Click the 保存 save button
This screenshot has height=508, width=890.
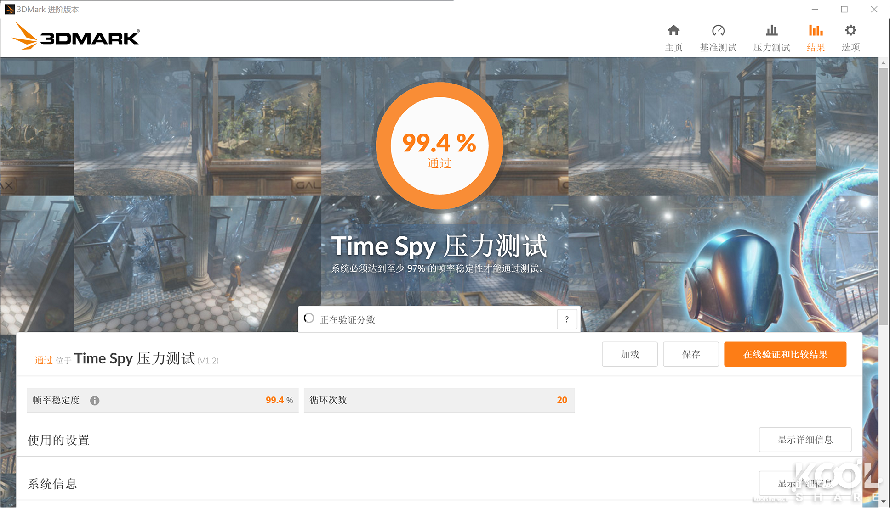(691, 354)
